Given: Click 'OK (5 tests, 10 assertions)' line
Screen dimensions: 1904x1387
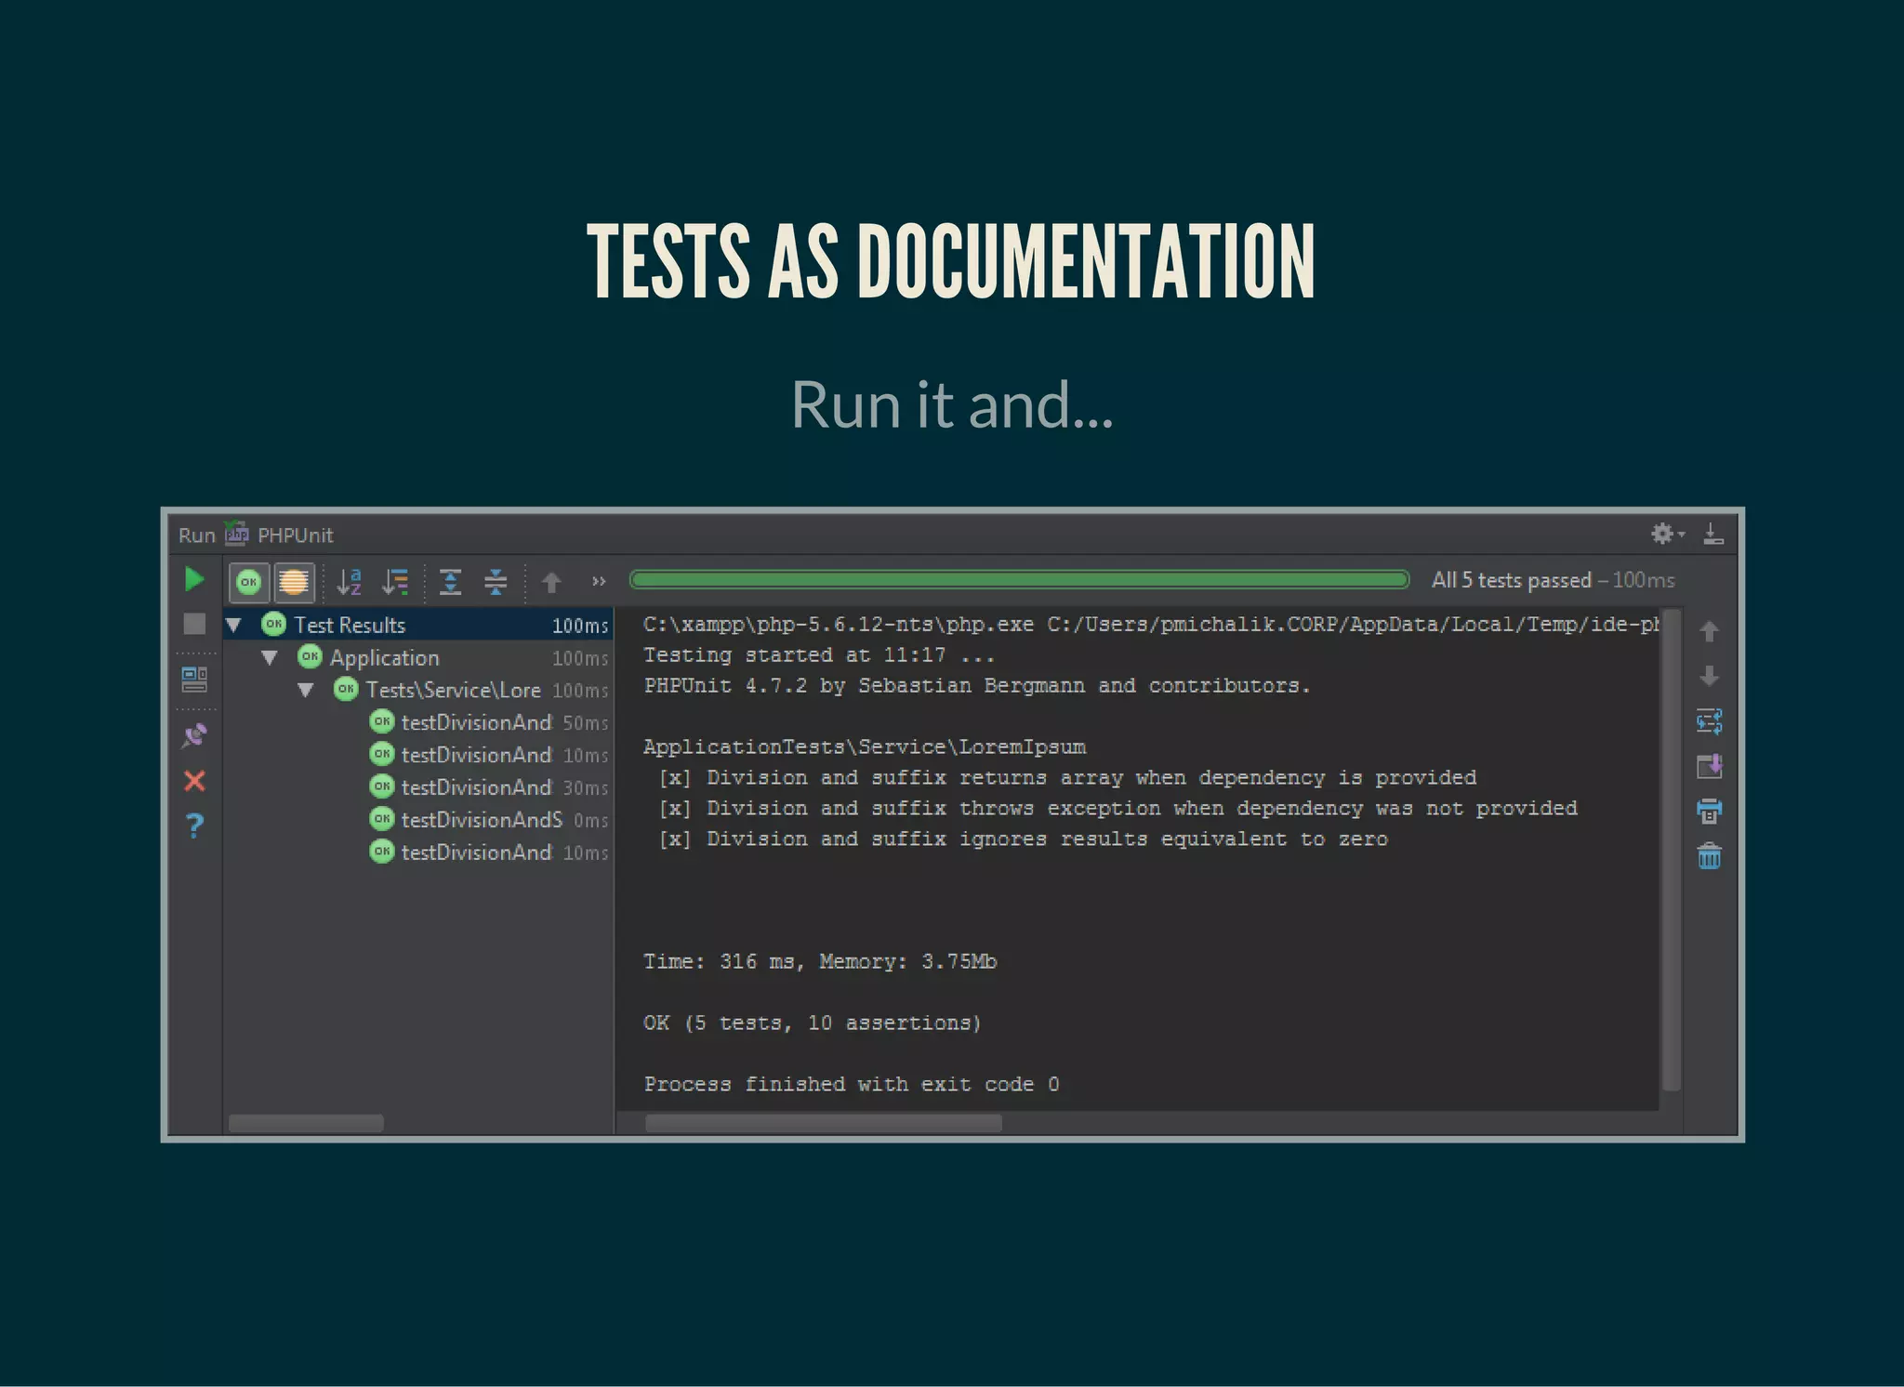Looking at the screenshot, I should 813,1023.
